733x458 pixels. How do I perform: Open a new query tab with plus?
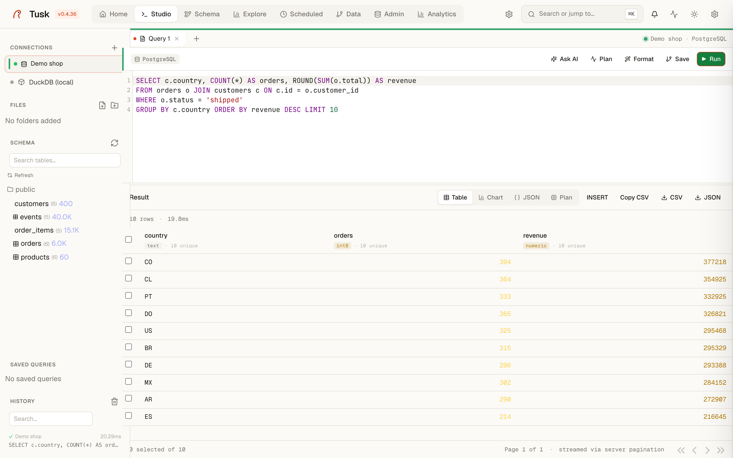coord(196,39)
